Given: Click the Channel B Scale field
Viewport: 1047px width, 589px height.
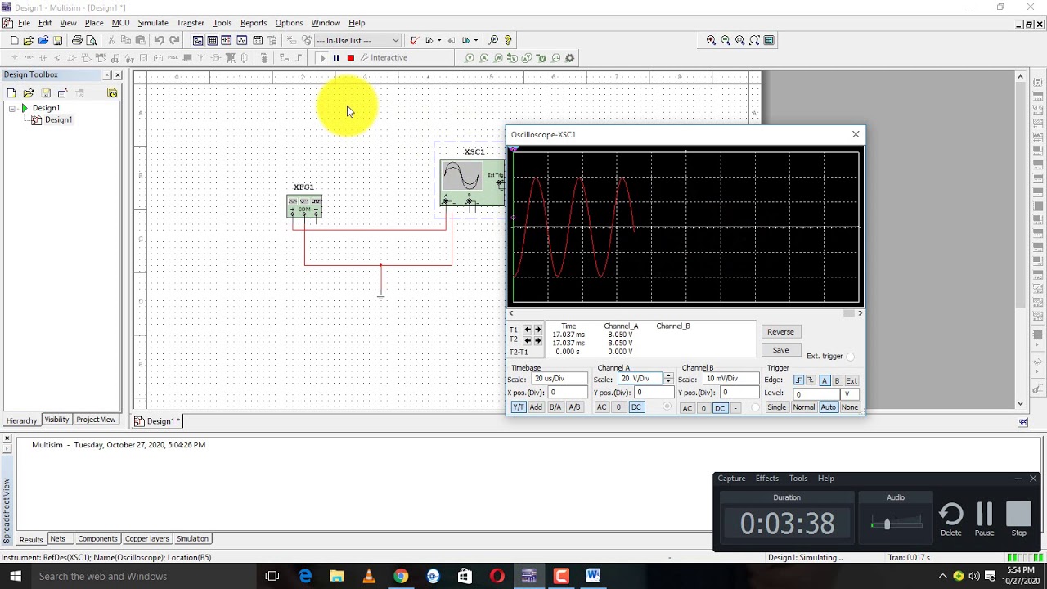Looking at the screenshot, I should (730, 379).
